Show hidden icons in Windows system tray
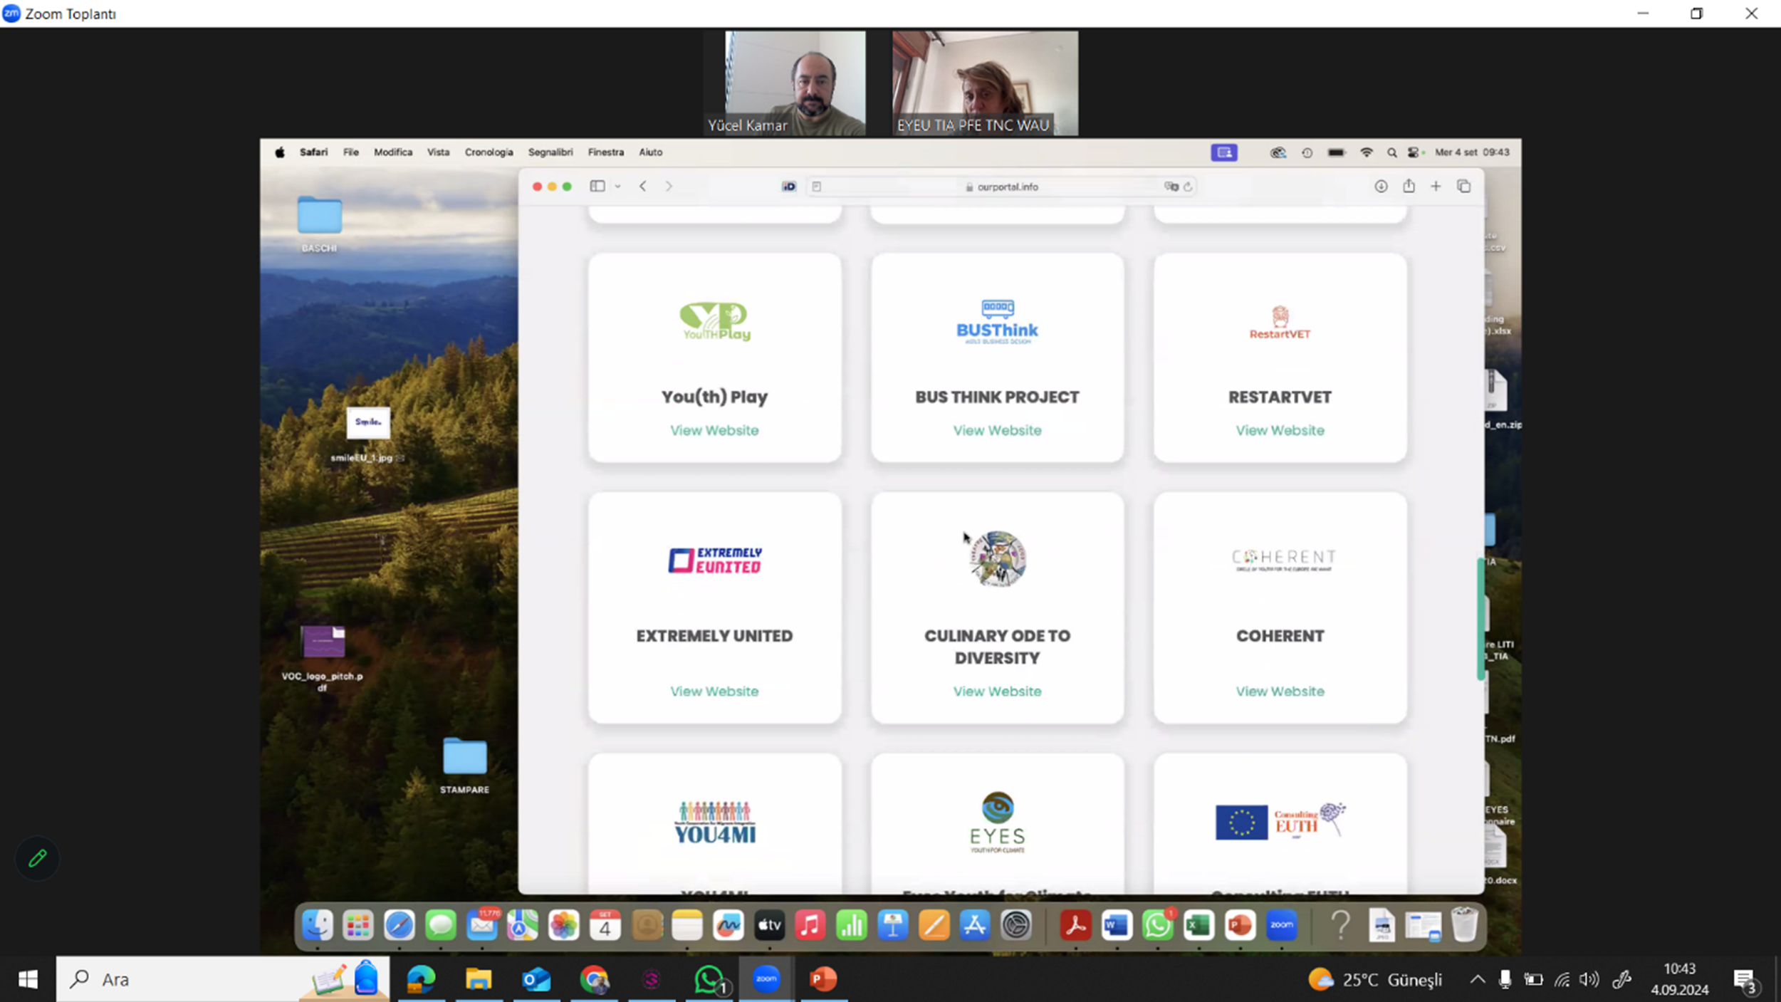This screenshot has width=1781, height=1002. coord(1478,979)
